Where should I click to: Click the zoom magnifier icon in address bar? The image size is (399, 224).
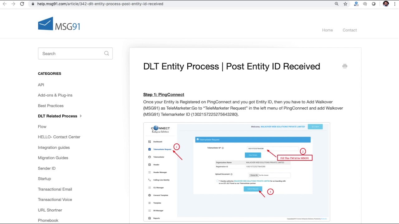coord(337,4)
